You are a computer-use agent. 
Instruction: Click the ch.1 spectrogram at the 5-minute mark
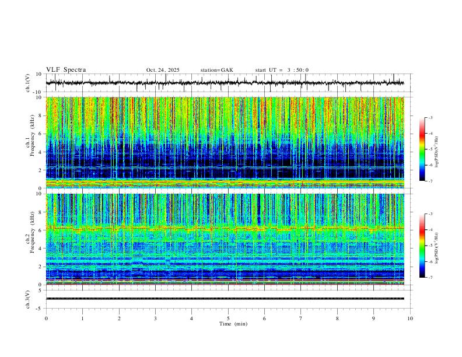tap(228, 142)
